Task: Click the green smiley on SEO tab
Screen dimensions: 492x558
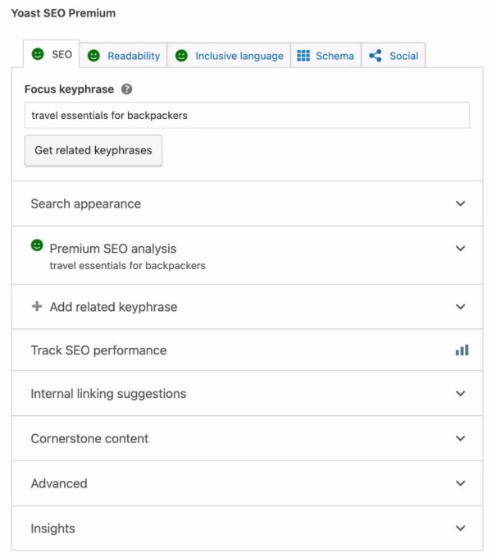Action: click(x=38, y=54)
